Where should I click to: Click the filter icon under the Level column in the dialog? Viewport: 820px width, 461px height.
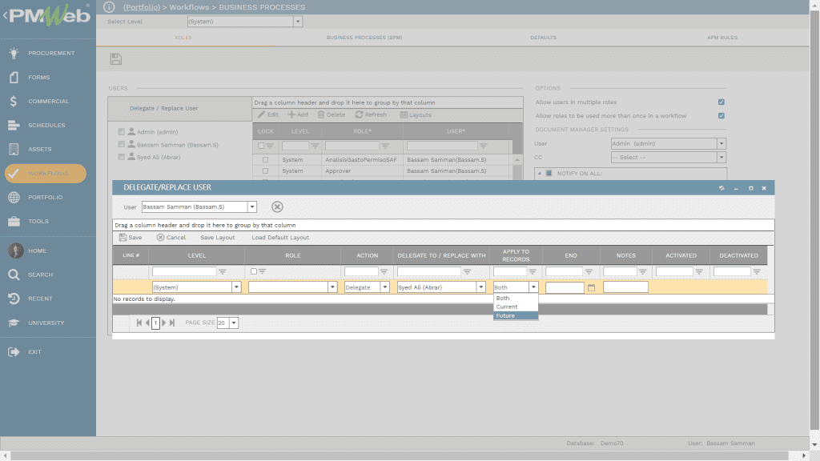point(223,272)
